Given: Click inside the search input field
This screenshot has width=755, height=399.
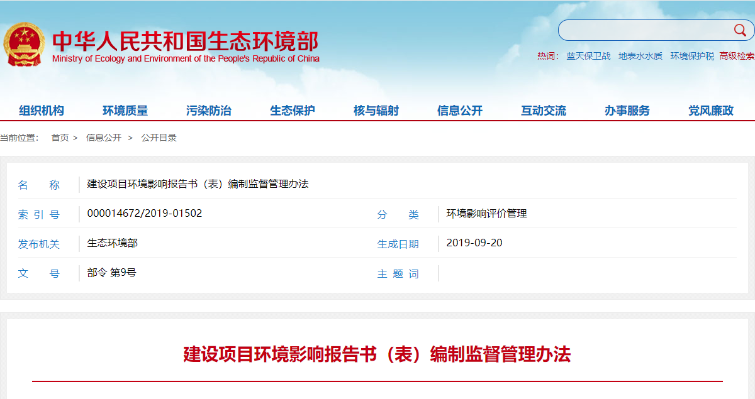Looking at the screenshot, I should 642,30.
